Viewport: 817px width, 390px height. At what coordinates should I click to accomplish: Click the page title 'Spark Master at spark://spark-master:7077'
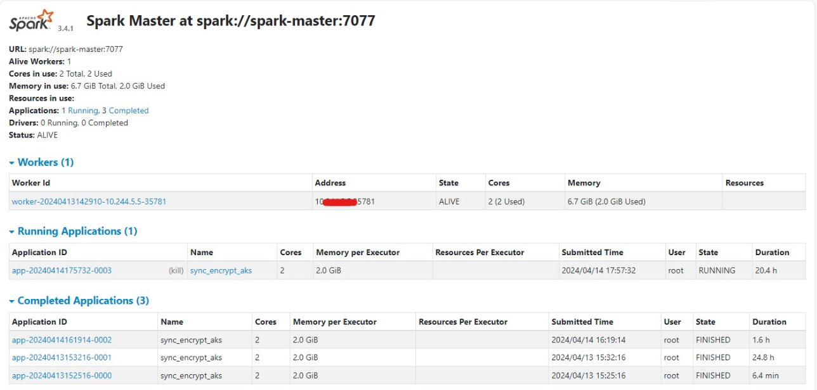231,21
